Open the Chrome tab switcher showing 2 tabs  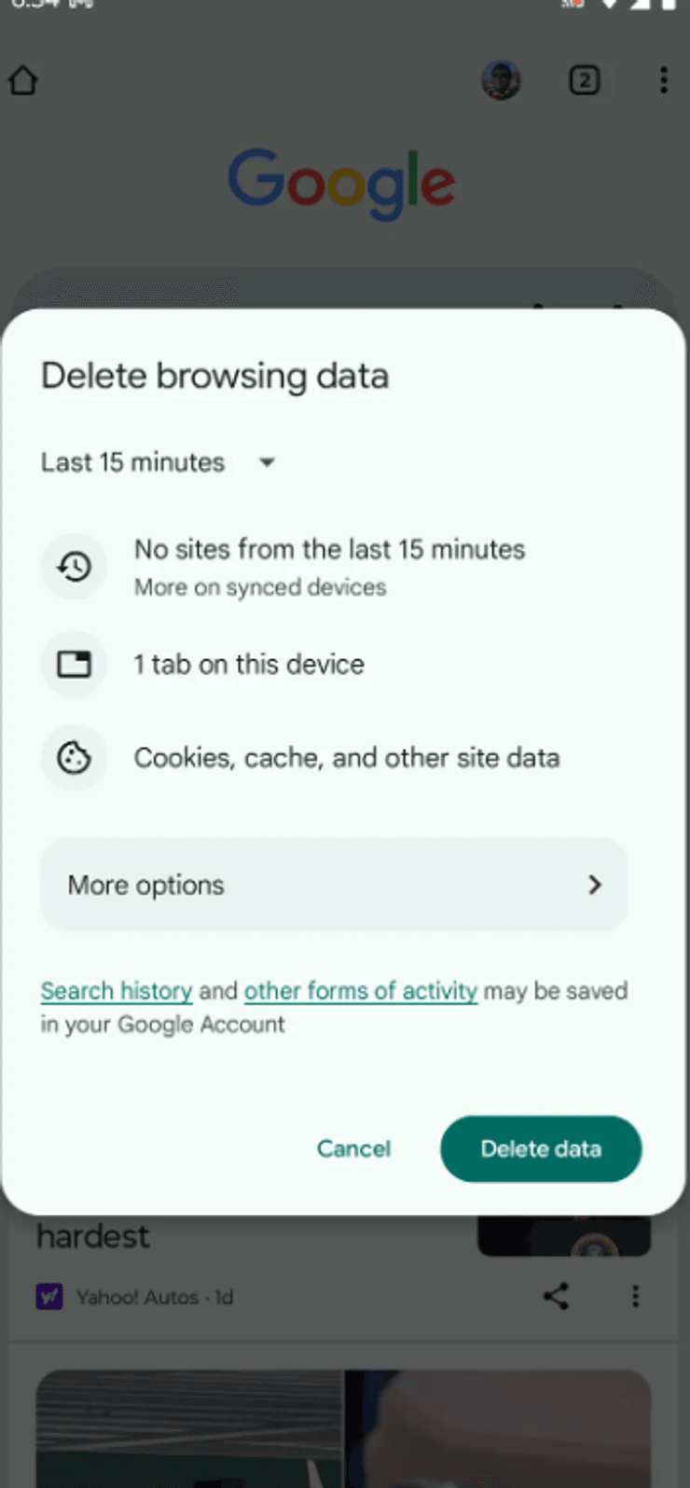585,81
